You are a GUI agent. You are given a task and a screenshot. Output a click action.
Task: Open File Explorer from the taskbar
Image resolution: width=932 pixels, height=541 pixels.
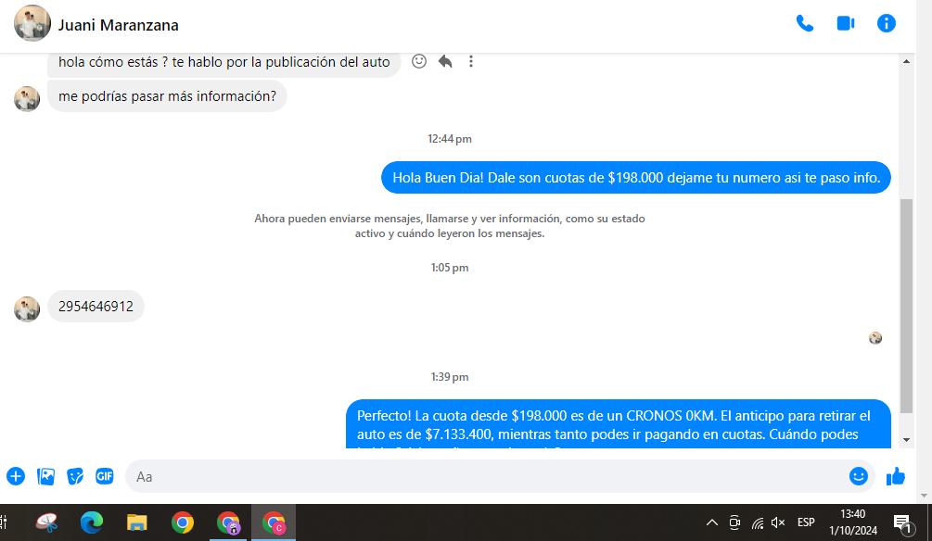[136, 522]
